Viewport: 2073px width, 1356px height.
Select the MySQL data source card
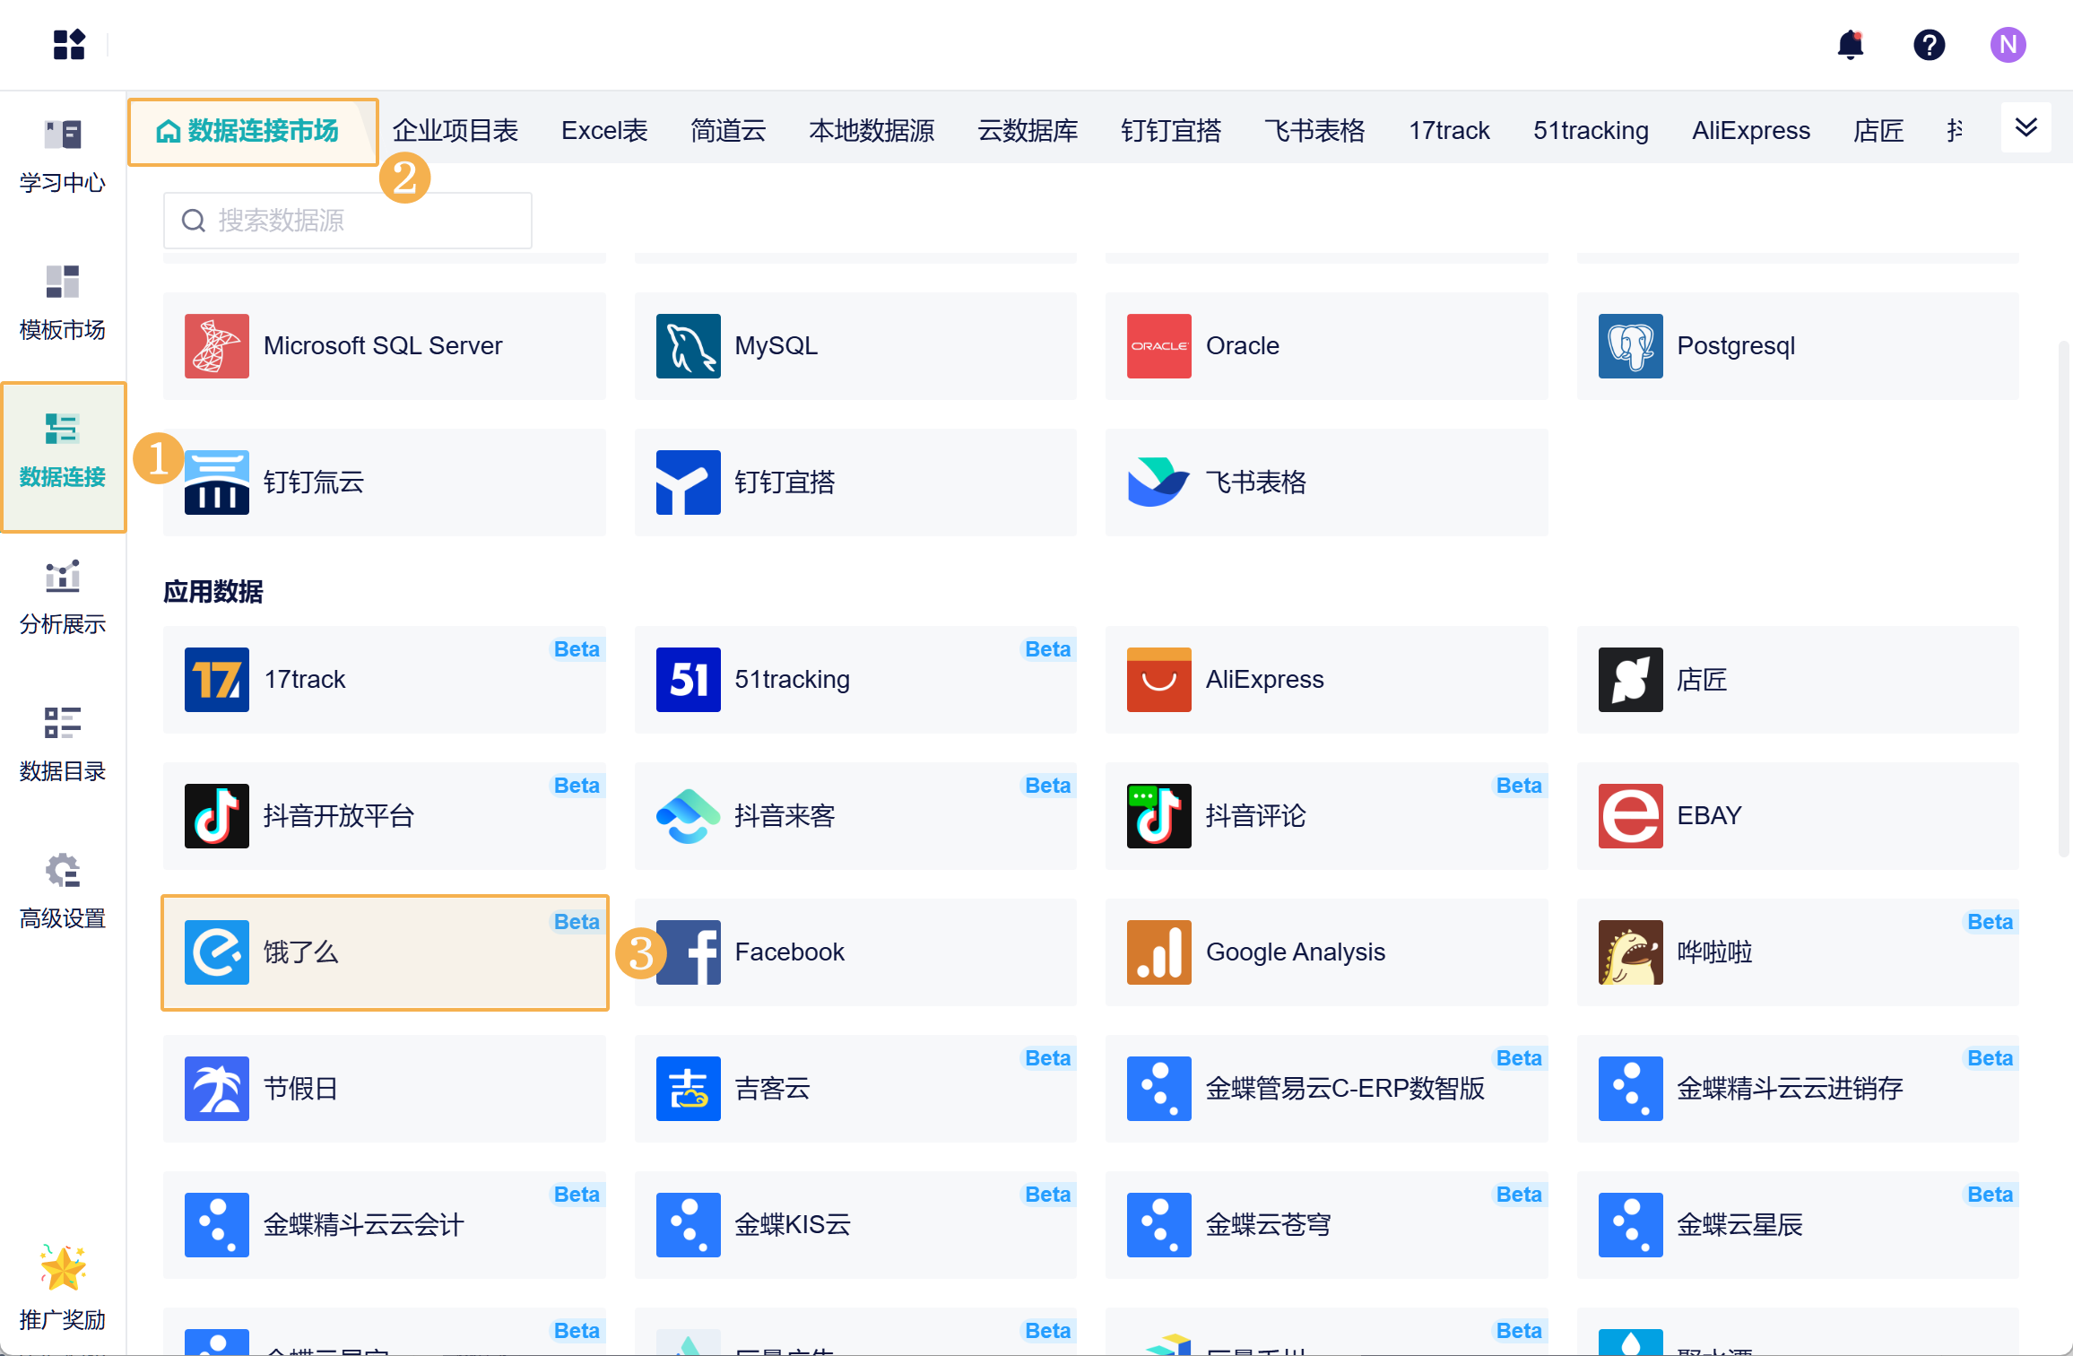coord(855,346)
